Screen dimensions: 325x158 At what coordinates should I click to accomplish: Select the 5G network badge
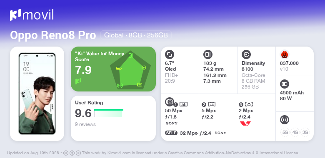pyautogui.click(x=285, y=132)
